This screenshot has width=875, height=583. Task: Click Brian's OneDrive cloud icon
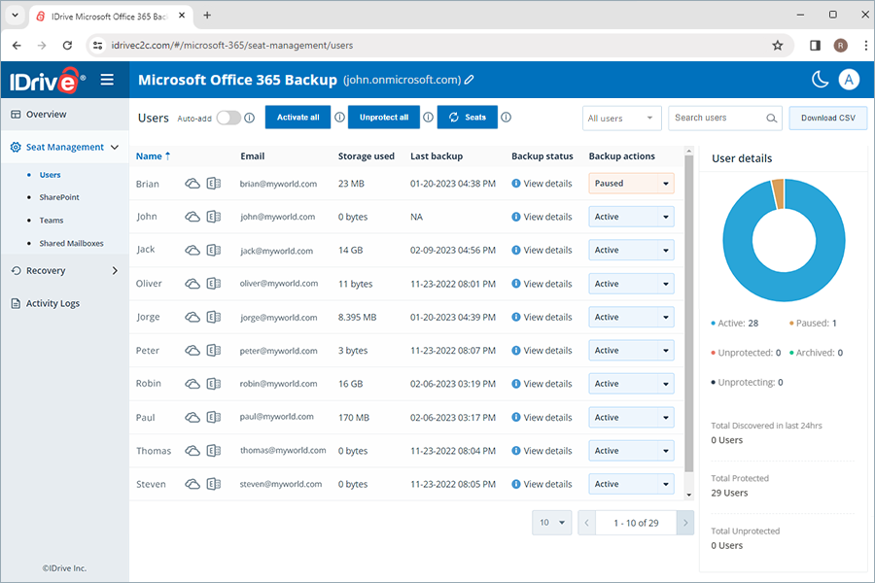tap(192, 184)
